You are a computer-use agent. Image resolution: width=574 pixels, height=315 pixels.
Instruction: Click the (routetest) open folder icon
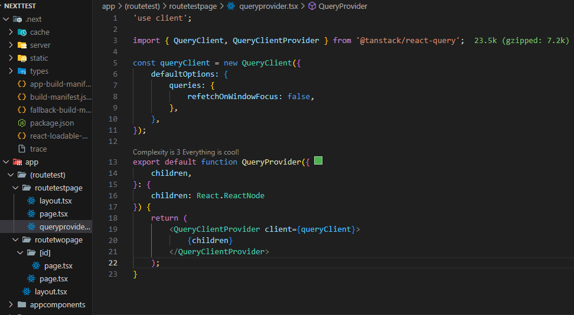tap(22, 175)
